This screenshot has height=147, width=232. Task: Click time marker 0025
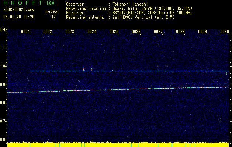[x=114, y=32]
